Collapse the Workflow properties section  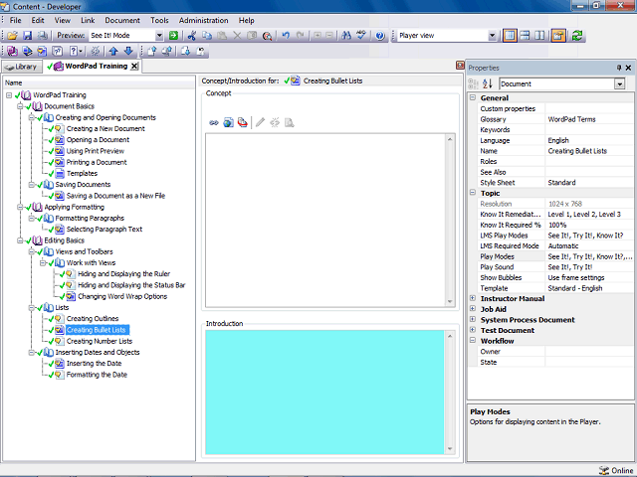pos(473,340)
